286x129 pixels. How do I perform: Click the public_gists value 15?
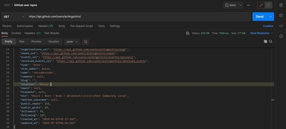[x=46, y=108]
